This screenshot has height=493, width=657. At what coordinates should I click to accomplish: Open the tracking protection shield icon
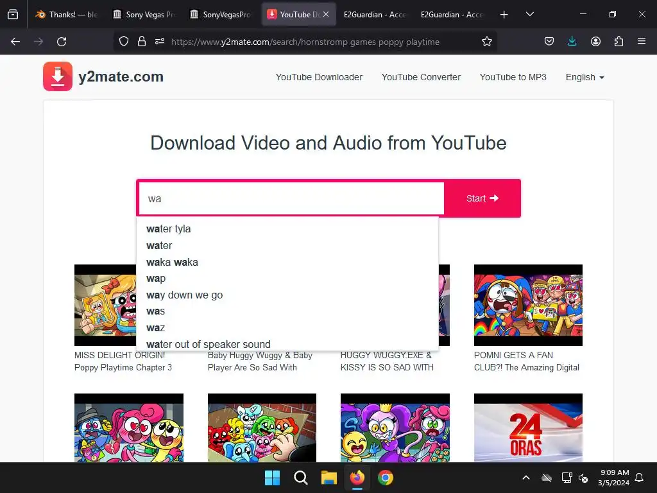124,42
